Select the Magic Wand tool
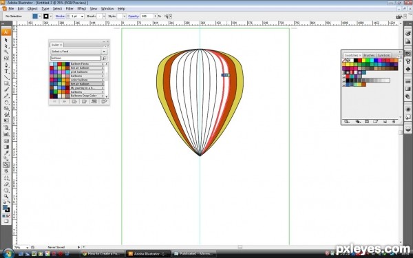This screenshot has height=258, width=413. click(x=6, y=52)
